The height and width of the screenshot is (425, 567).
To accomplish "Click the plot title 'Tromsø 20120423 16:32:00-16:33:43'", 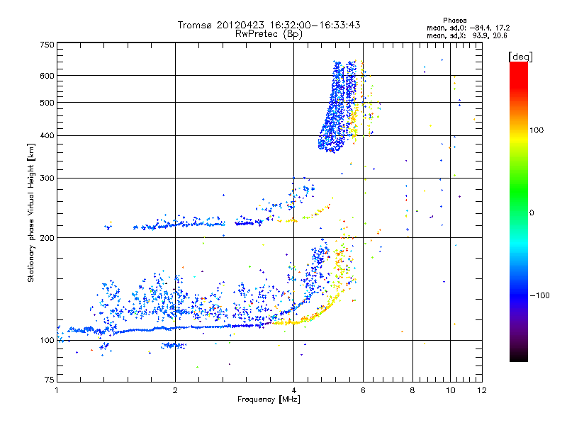I will click(x=269, y=25).
